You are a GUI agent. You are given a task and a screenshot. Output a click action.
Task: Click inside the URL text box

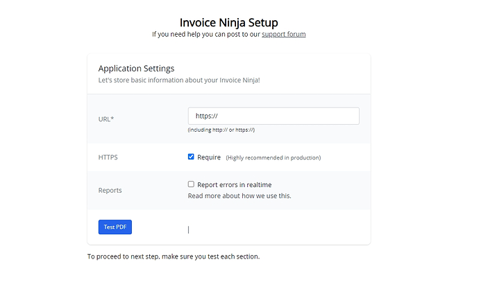coord(274,116)
